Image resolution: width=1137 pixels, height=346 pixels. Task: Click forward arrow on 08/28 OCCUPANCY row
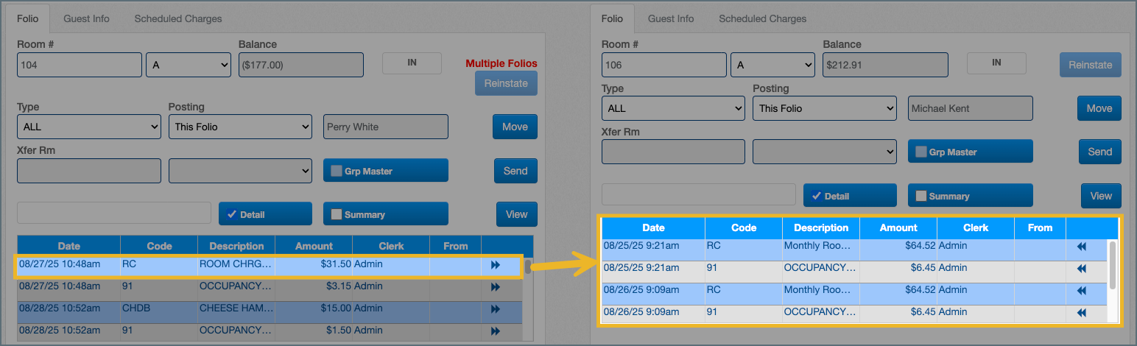(495, 331)
